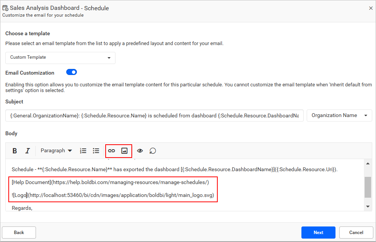Screen dimensions: 376x242
Task: Close the Schedule dialog with X
Action: [x=371, y=8]
